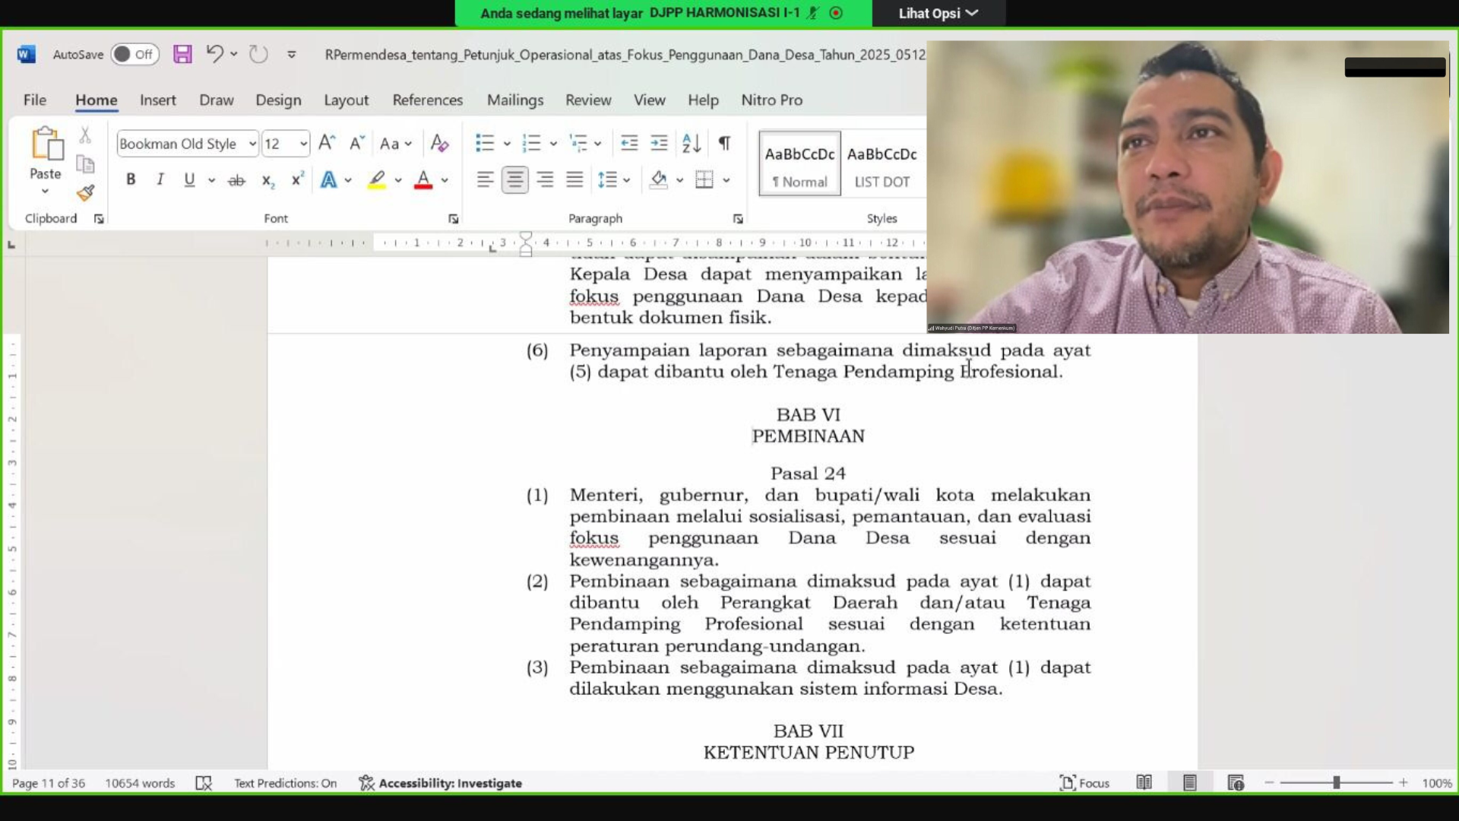
Task: Apply strikethrough formatting
Action: 236,180
